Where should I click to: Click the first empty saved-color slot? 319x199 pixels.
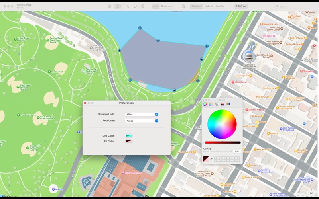click(x=215, y=158)
